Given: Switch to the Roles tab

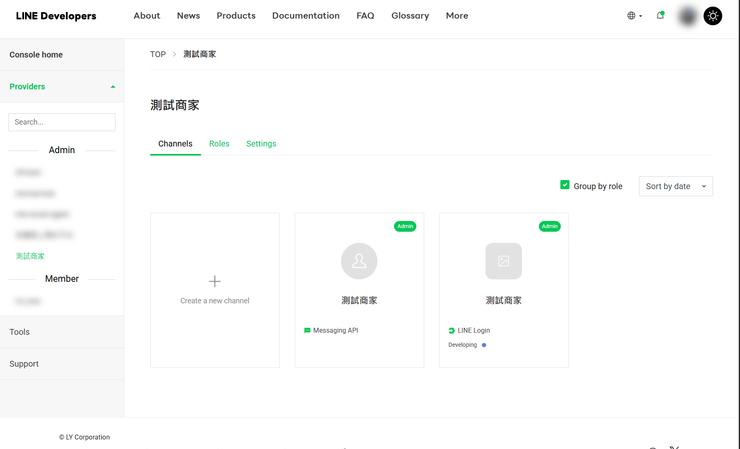Looking at the screenshot, I should (x=219, y=144).
